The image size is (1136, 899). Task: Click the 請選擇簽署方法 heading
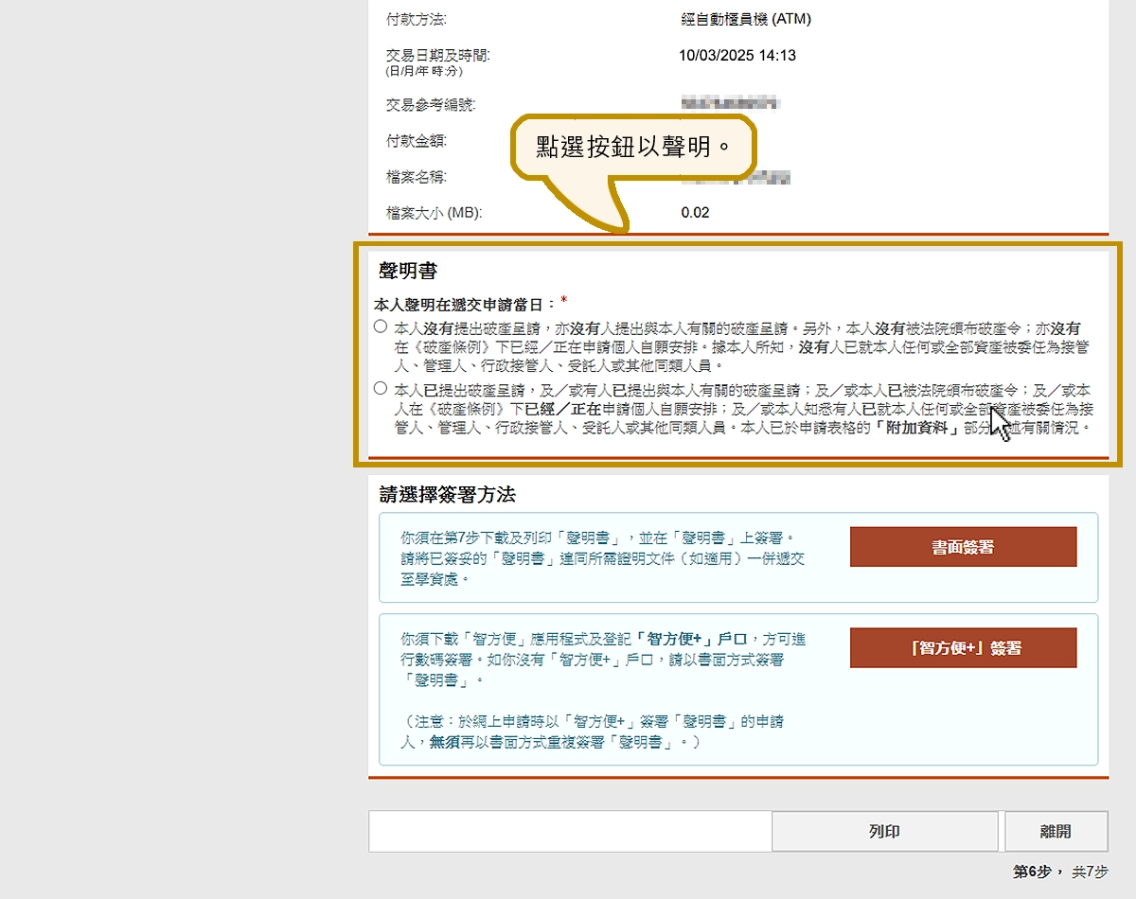click(x=447, y=495)
